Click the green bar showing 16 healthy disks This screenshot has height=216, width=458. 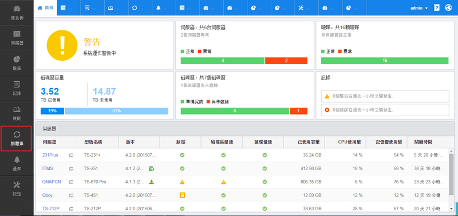point(385,61)
